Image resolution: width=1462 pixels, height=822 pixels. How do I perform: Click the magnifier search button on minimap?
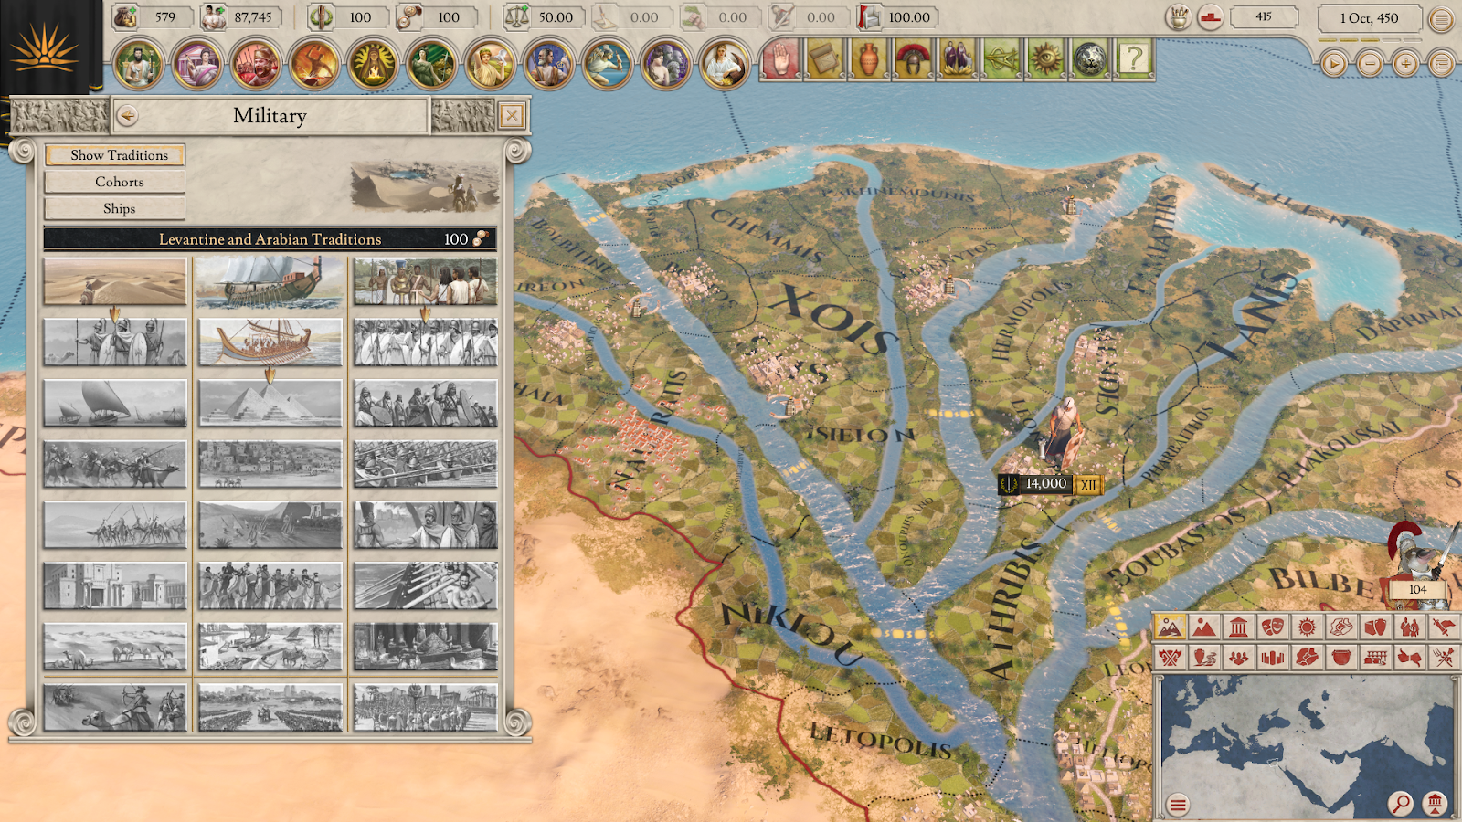(x=1400, y=803)
